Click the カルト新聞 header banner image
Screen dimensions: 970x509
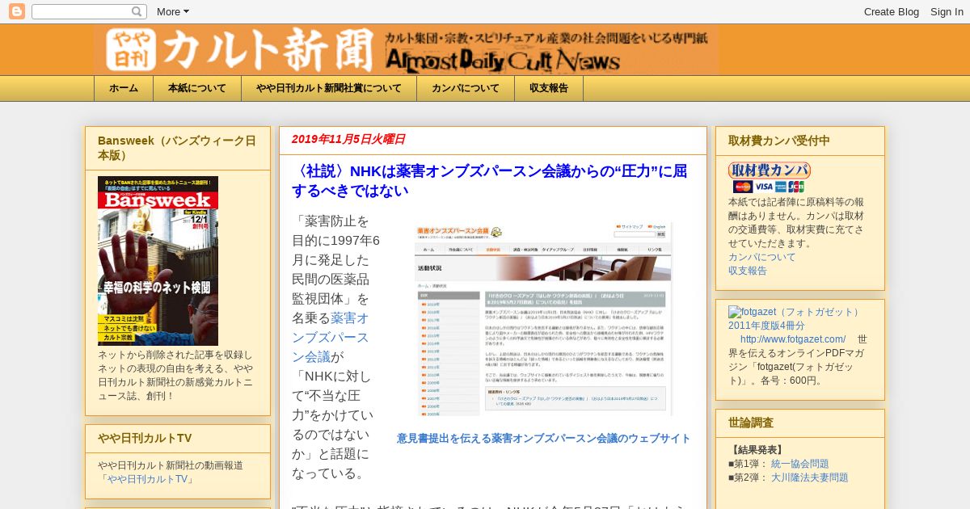406,50
